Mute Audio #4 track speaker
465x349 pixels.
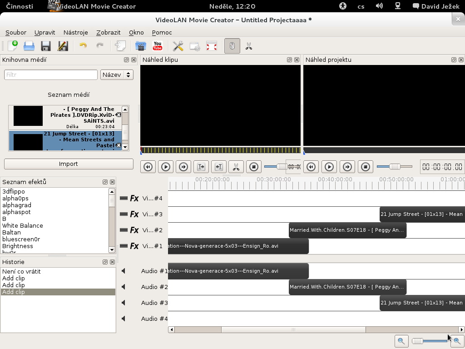124,319
